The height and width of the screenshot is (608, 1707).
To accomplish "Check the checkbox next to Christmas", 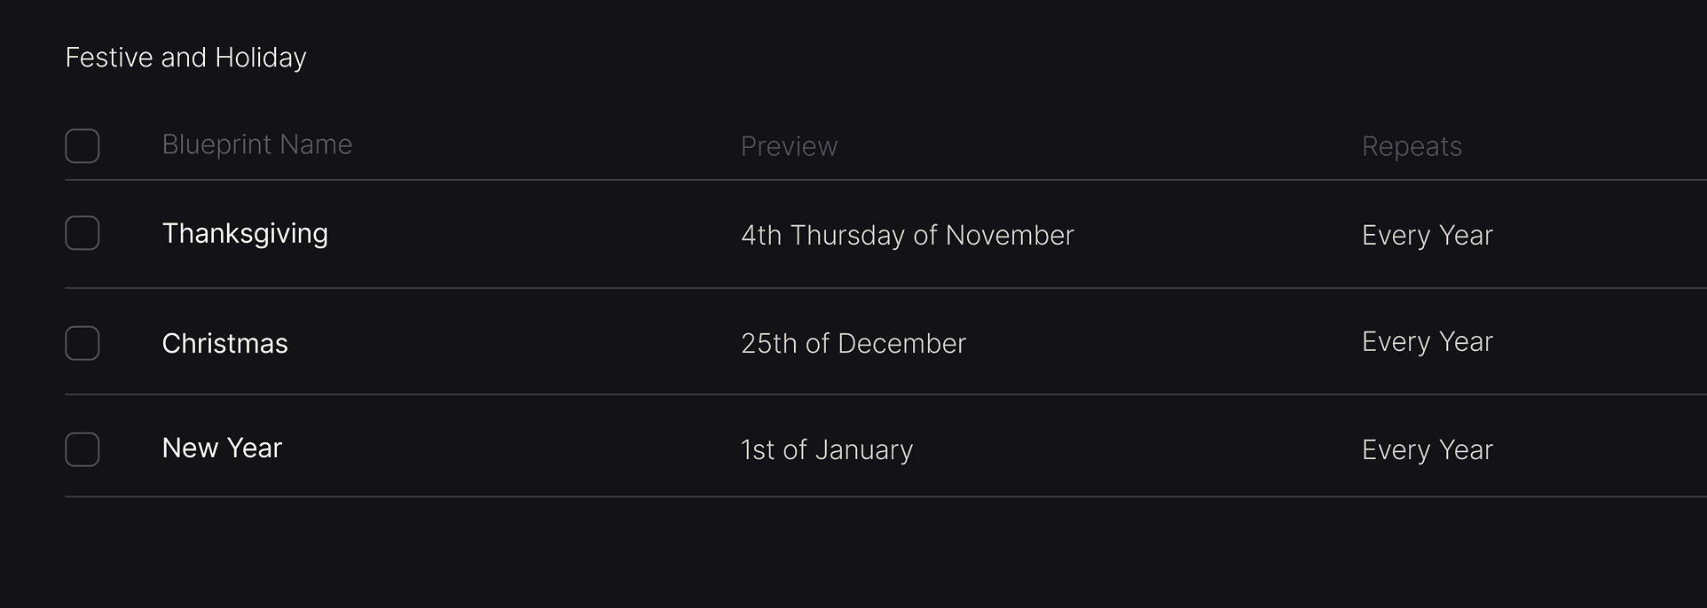I will click(x=82, y=343).
